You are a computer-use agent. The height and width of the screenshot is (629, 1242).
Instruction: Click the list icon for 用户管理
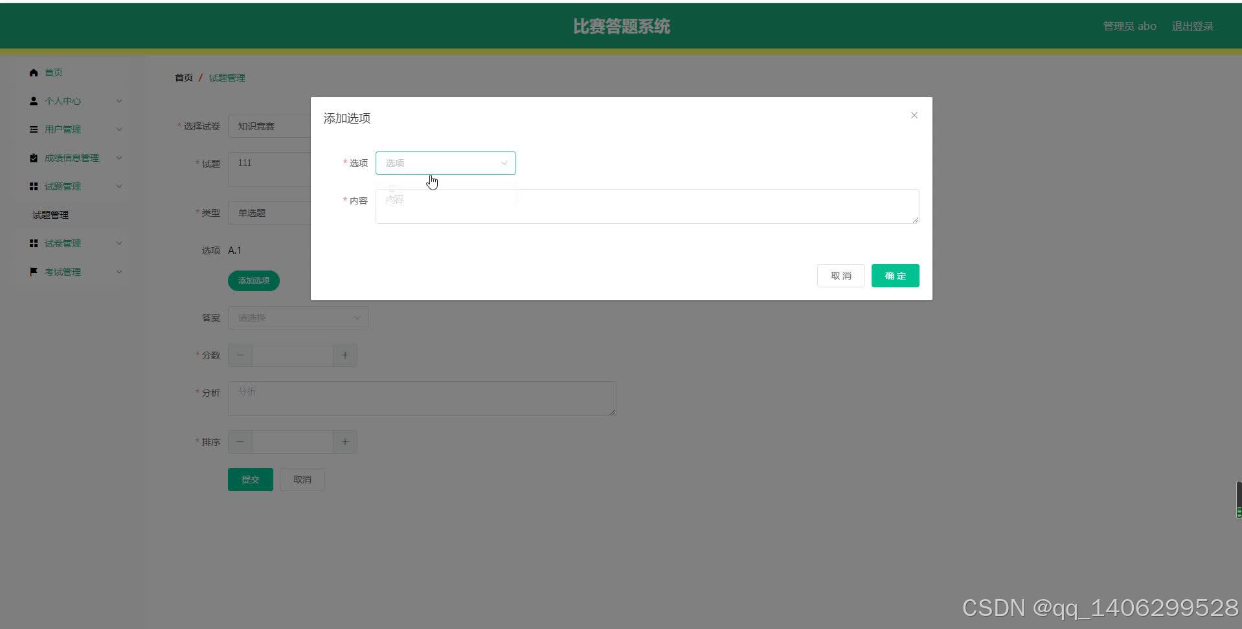coord(33,129)
